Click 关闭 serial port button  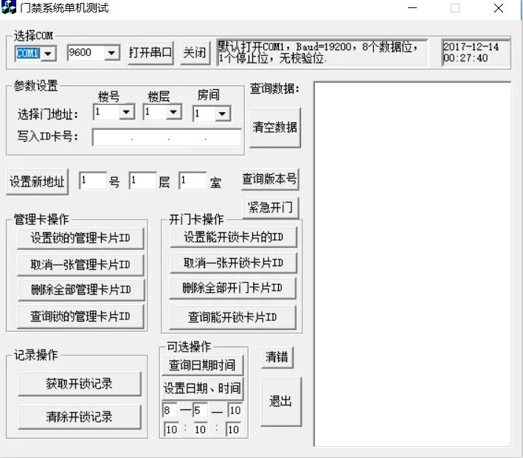[195, 52]
